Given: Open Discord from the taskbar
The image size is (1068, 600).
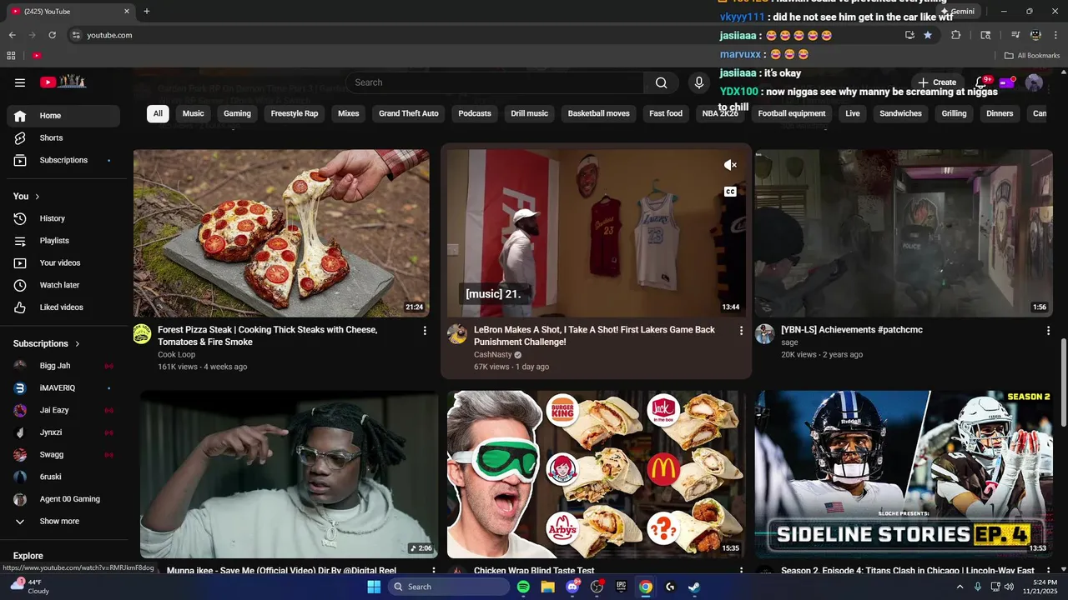Looking at the screenshot, I should pos(572,587).
